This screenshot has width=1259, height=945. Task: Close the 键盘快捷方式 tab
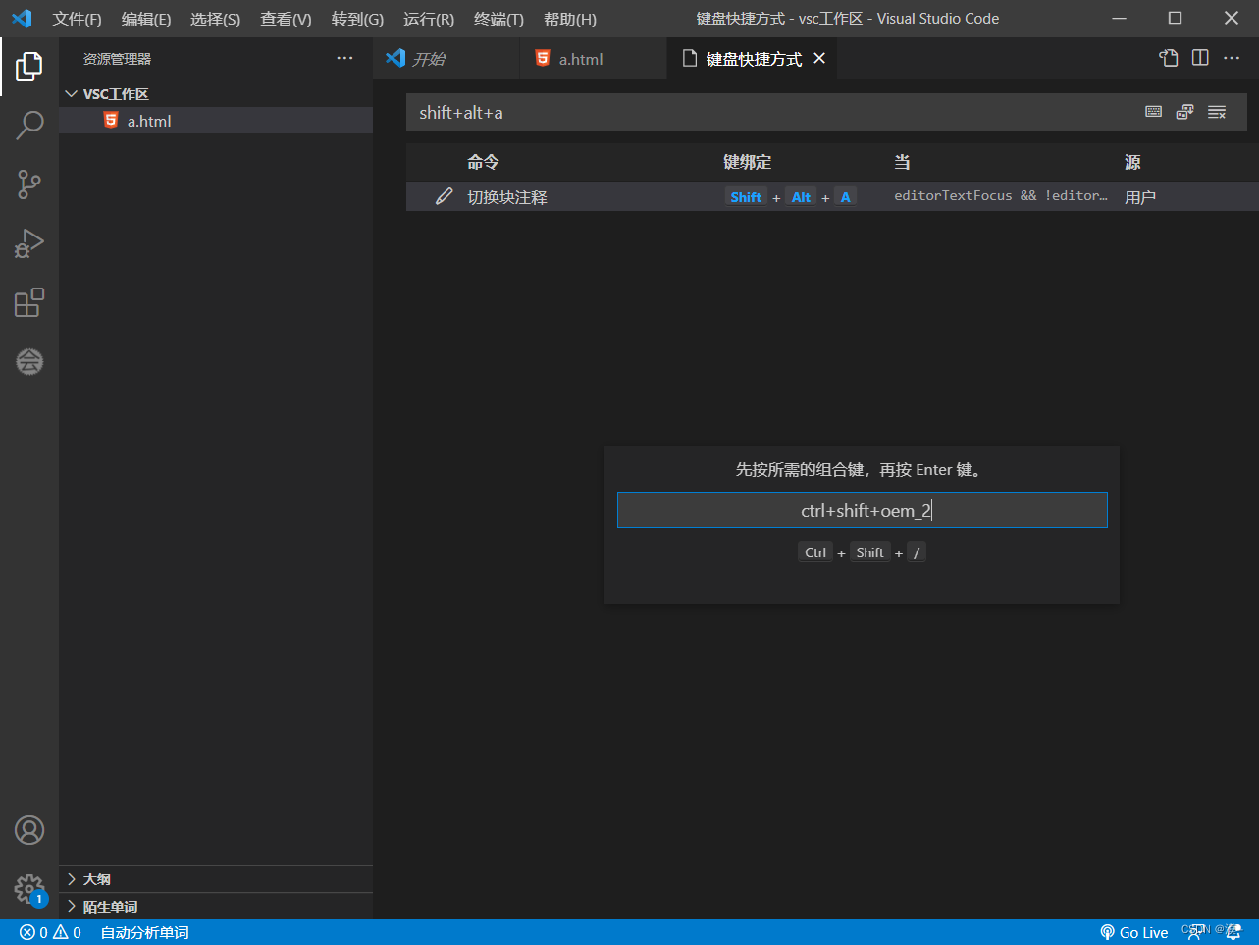[x=819, y=59]
